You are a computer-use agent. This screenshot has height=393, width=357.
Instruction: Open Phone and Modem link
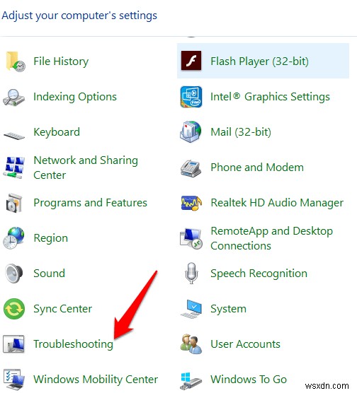[x=257, y=168]
